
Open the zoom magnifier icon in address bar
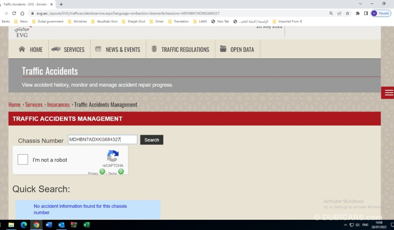pos(331,13)
